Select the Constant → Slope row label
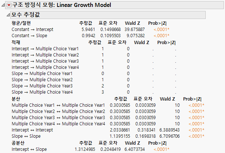Viewport: 225px width, 153px height. pos(29,36)
